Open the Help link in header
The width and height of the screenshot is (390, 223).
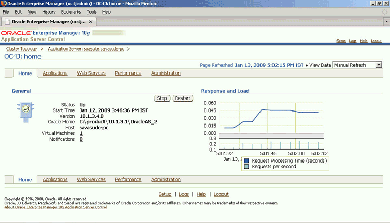point(363,41)
